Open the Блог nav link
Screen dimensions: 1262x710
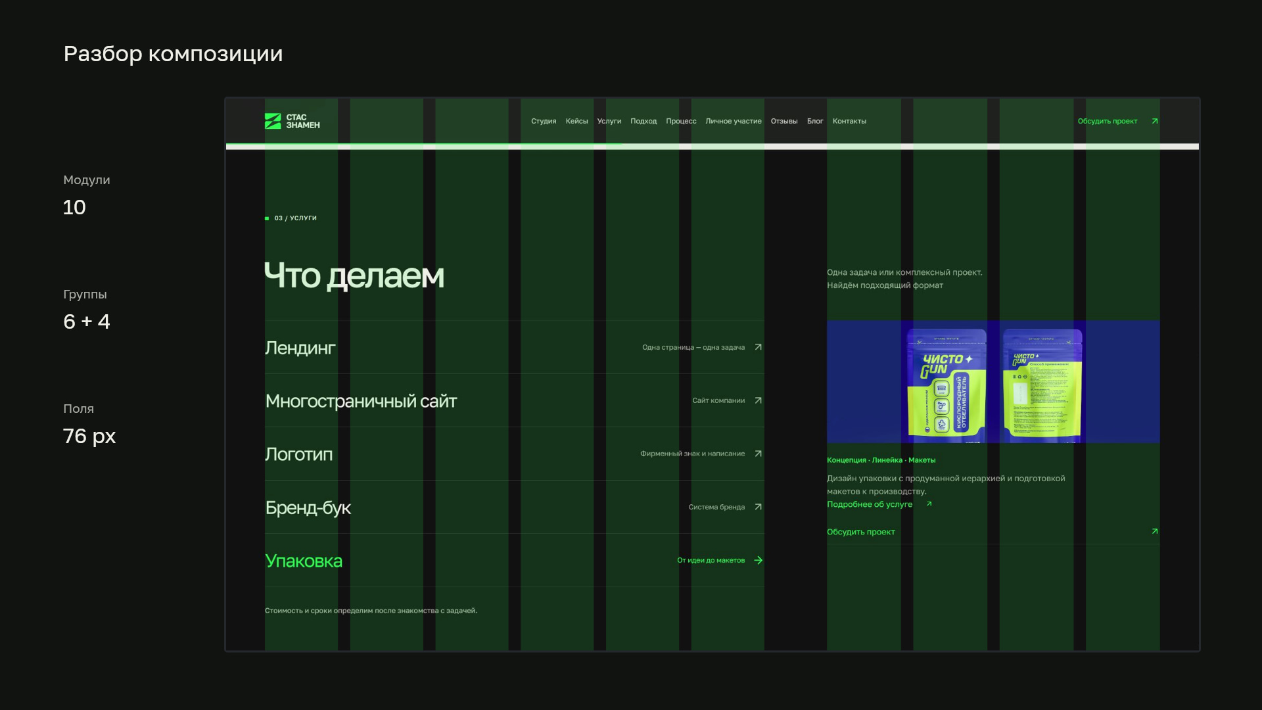tap(815, 121)
